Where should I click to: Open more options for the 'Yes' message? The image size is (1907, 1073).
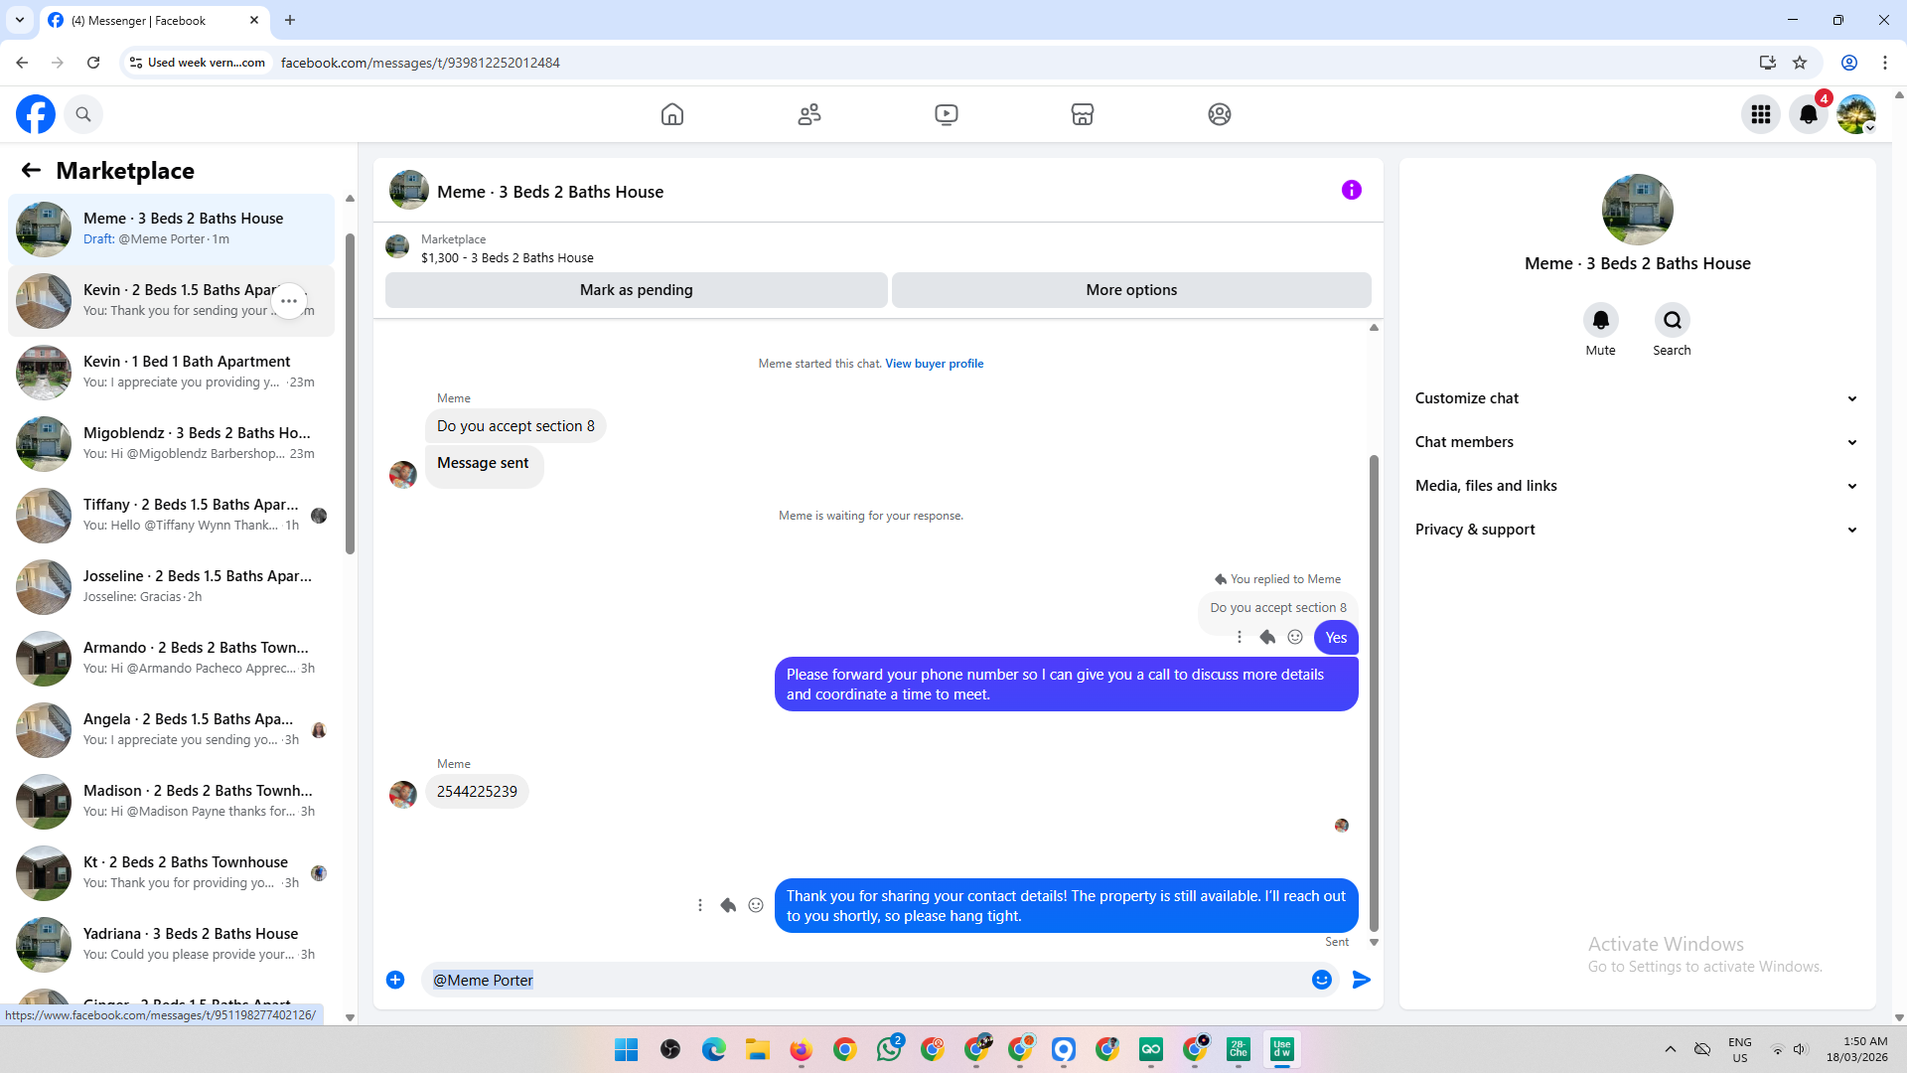click(1240, 637)
